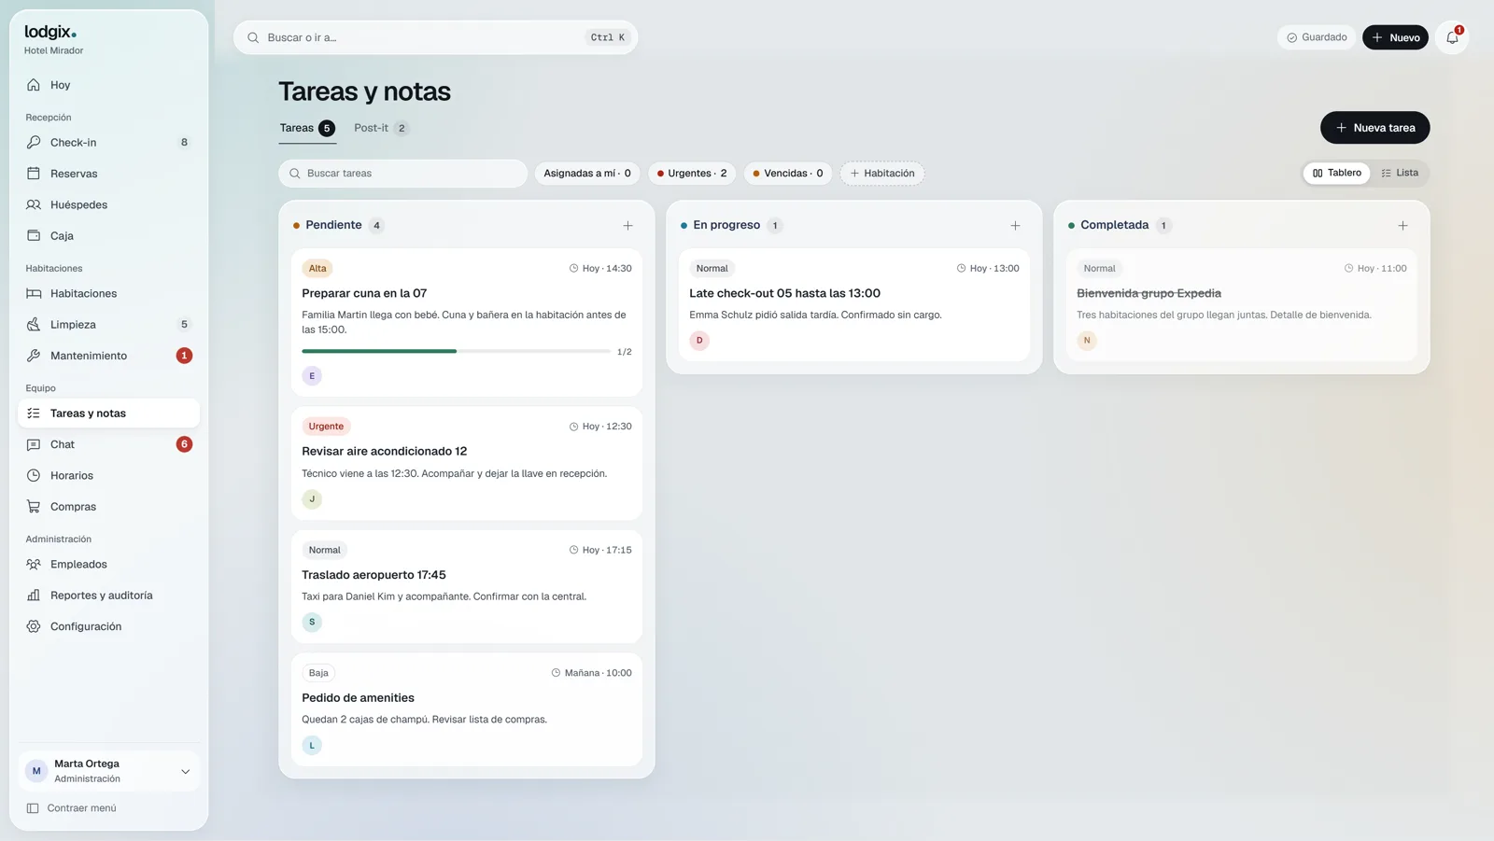Go to Hoy in the sidebar
Image resolution: width=1494 pixels, height=841 pixels.
click(108, 85)
